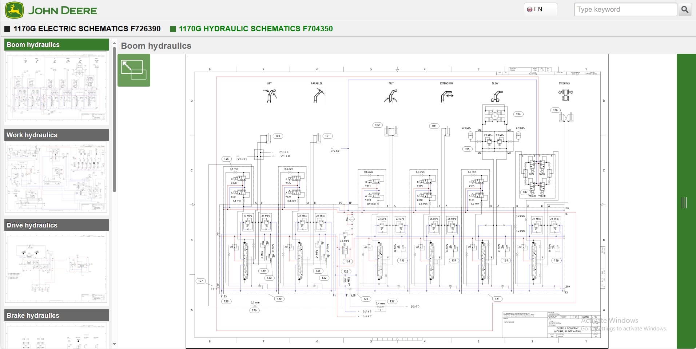Click the sidebar scroll-down arrow
Screen dimensions: 696x349
coord(115,344)
